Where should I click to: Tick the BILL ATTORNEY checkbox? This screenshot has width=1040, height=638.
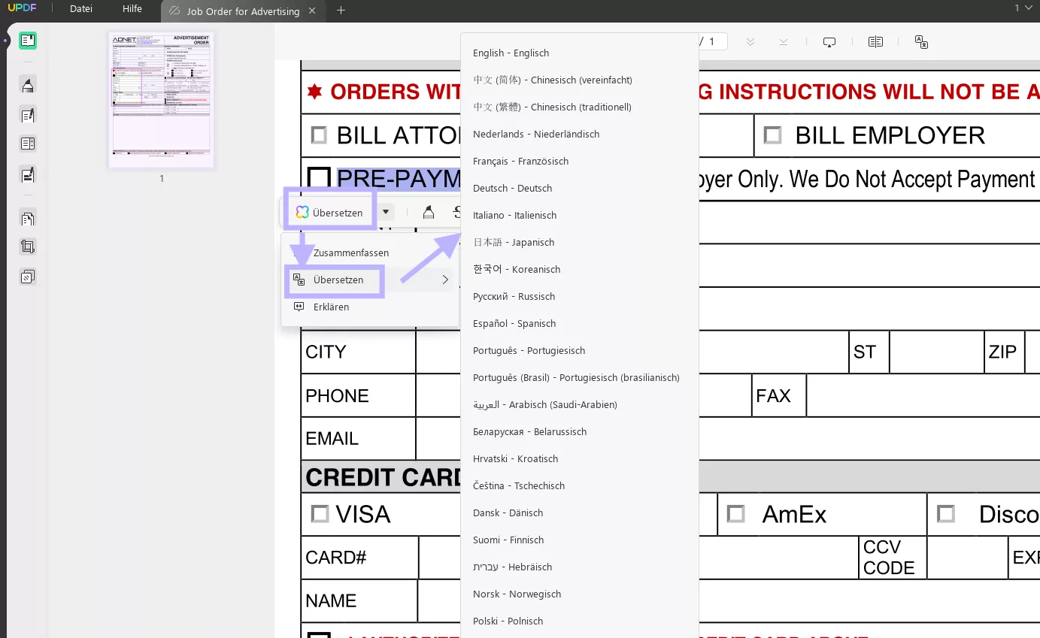319,135
